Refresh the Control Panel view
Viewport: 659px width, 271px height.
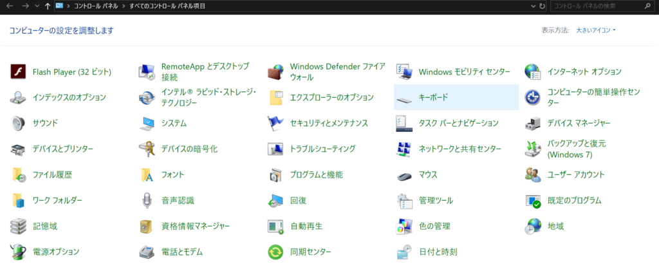[x=542, y=6]
